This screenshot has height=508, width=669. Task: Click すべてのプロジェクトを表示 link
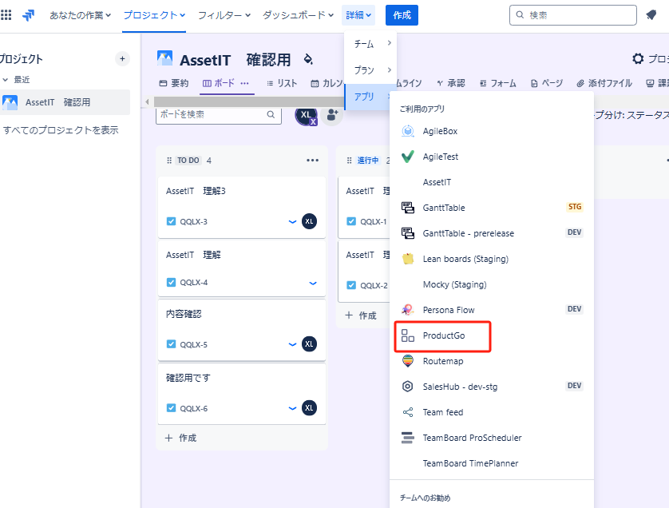61,130
